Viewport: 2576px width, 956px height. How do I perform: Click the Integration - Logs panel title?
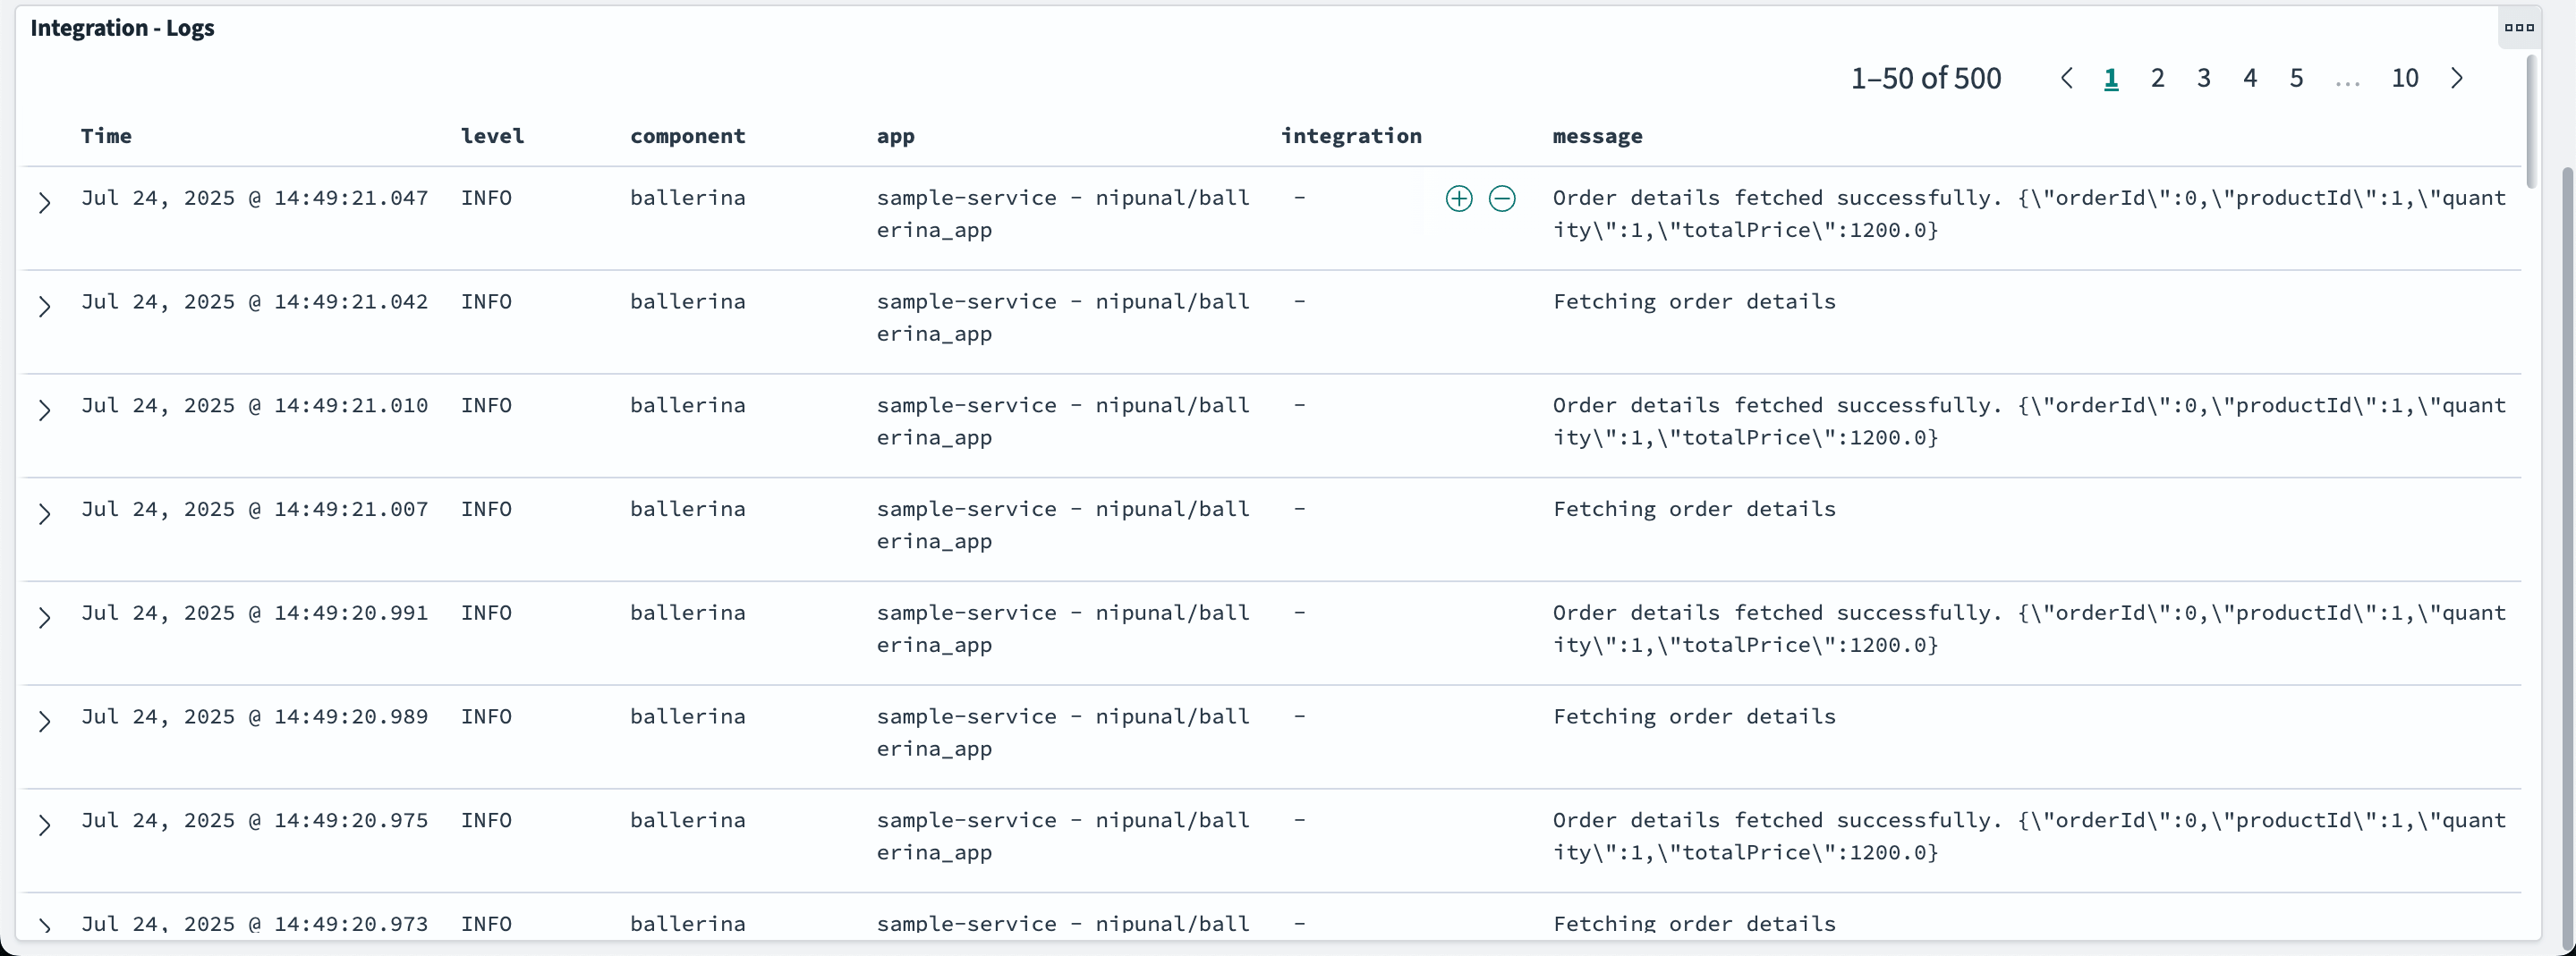pos(122,28)
